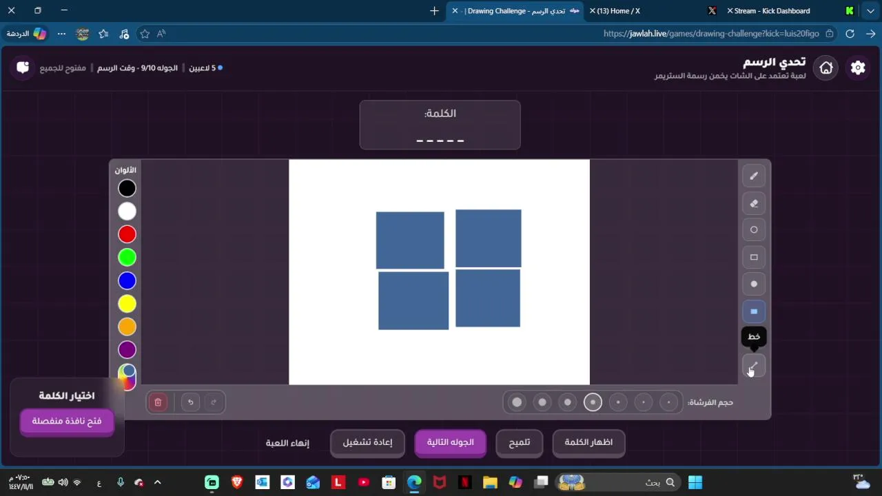Select the second-largest brush size
The width and height of the screenshot is (882, 496).
point(542,402)
